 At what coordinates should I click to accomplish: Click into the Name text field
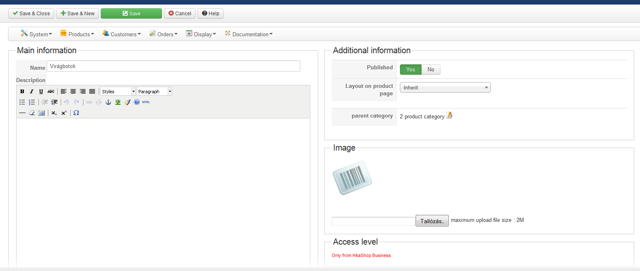pyautogui.click(x=174, y=66)
